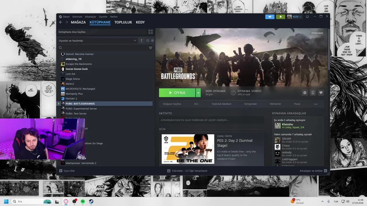Screen dimensions: 367x206
Task: Open Opera GX from the taskbar
Action: [66, 201]
